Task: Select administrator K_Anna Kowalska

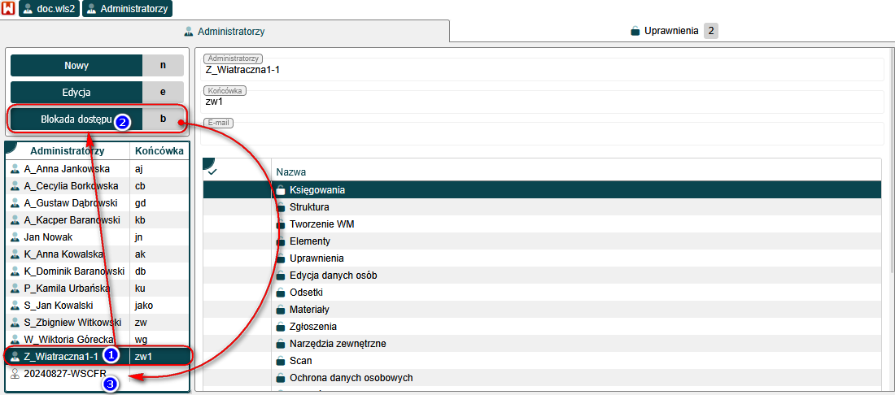Action: click(x=97, y=254)
